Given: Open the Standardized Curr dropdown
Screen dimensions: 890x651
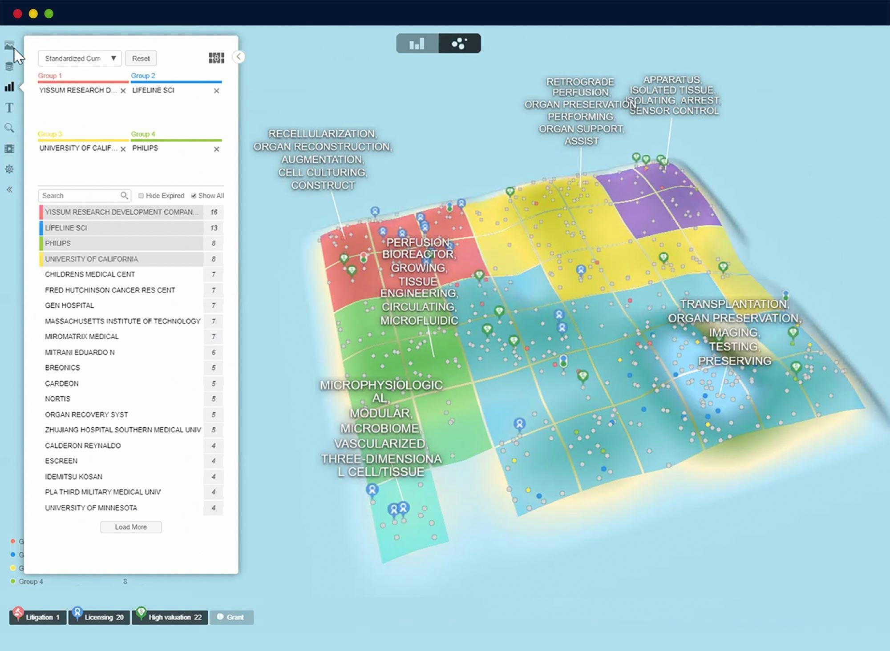Looking at the screenshot, I should [80, 58].
